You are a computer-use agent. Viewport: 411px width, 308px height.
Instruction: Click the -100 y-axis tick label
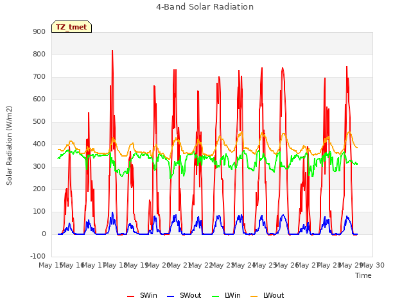38,256
